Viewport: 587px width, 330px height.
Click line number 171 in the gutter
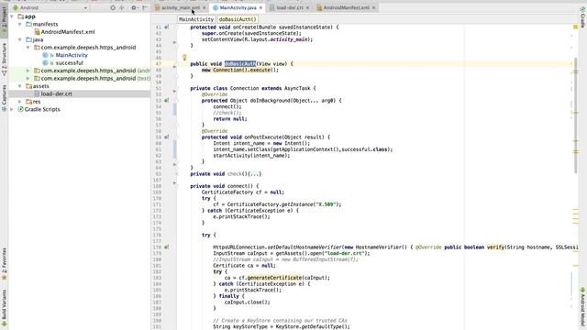(x=157, y=204)
